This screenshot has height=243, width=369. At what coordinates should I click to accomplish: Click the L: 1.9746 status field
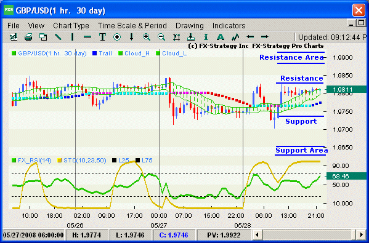point(130,235)
